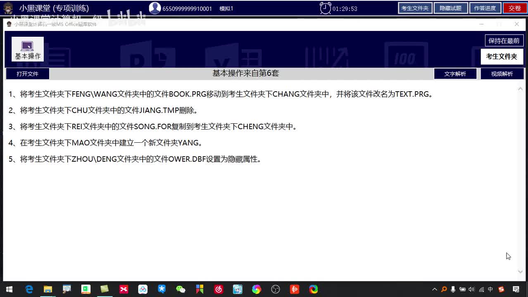Click 隐藏试题 in top bar
The image size is (528, 297).
click(x=450, y=8)
